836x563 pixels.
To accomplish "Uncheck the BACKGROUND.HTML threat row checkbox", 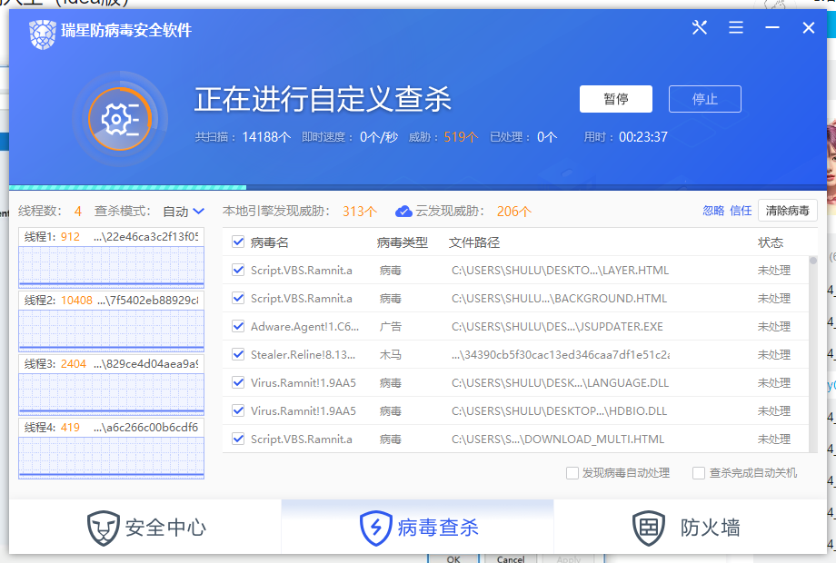I will 238,298.
